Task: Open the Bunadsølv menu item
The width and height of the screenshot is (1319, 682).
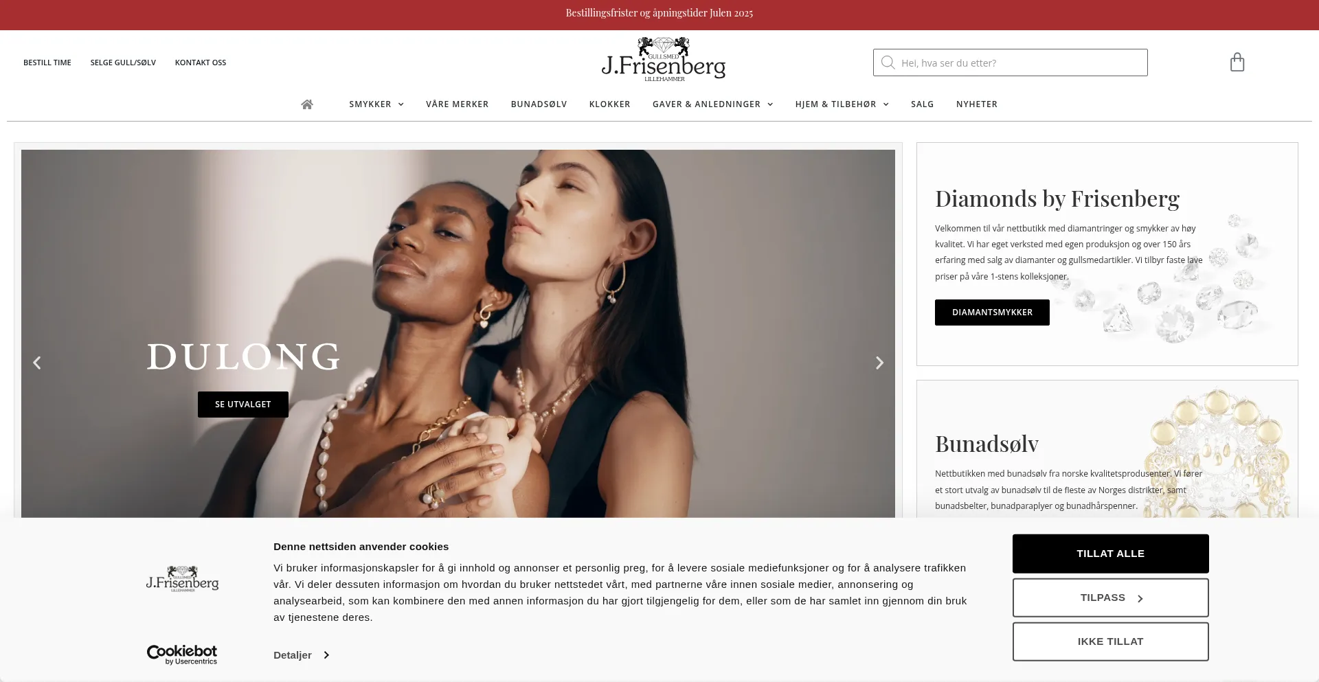Action: point(539,104)
